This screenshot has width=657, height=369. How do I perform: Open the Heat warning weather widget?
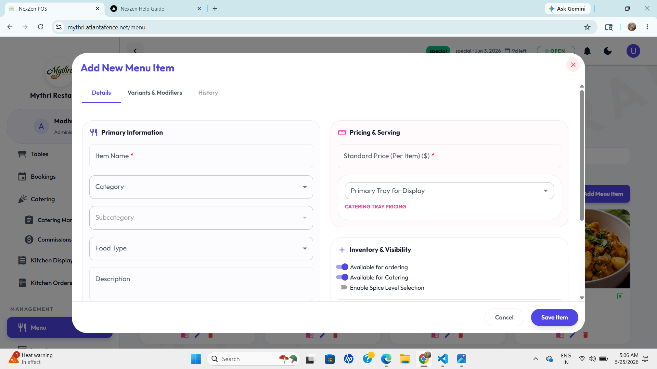[31, 359]
